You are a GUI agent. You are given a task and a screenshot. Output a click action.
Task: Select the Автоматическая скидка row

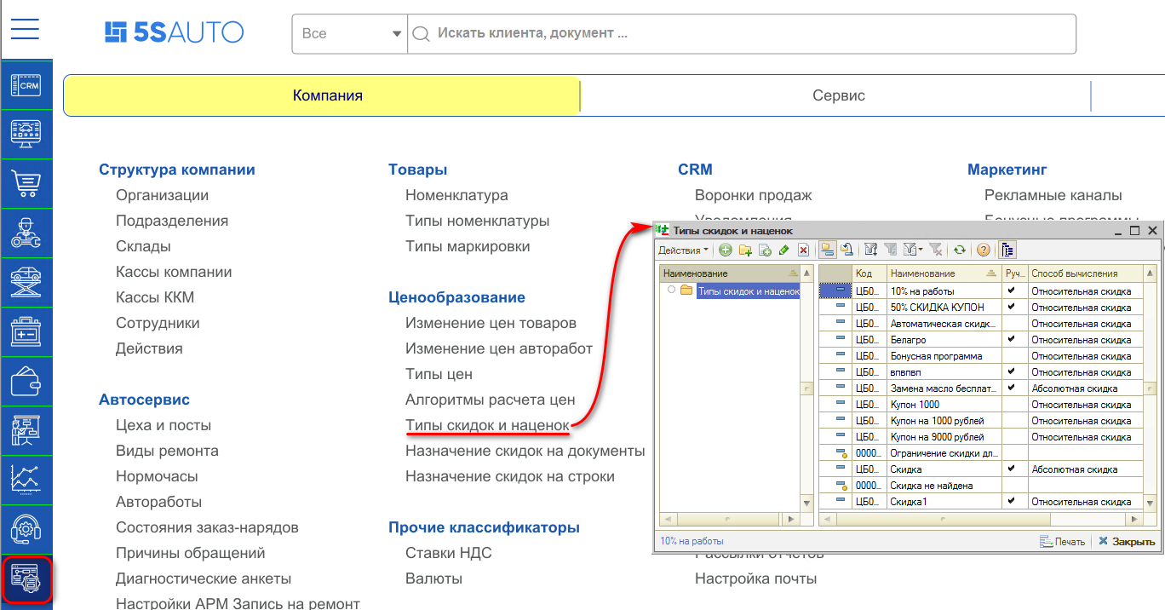tap(979, 323)
